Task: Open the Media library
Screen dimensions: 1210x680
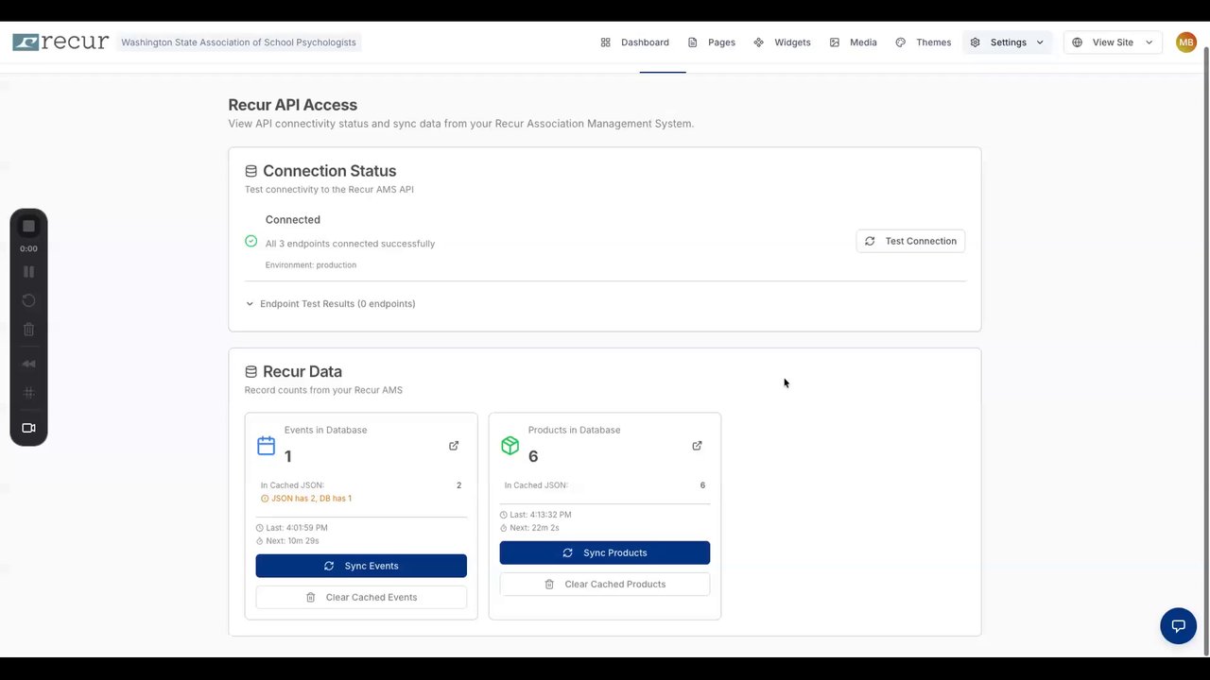Action: pyautogui.click(x=853, y=42)
